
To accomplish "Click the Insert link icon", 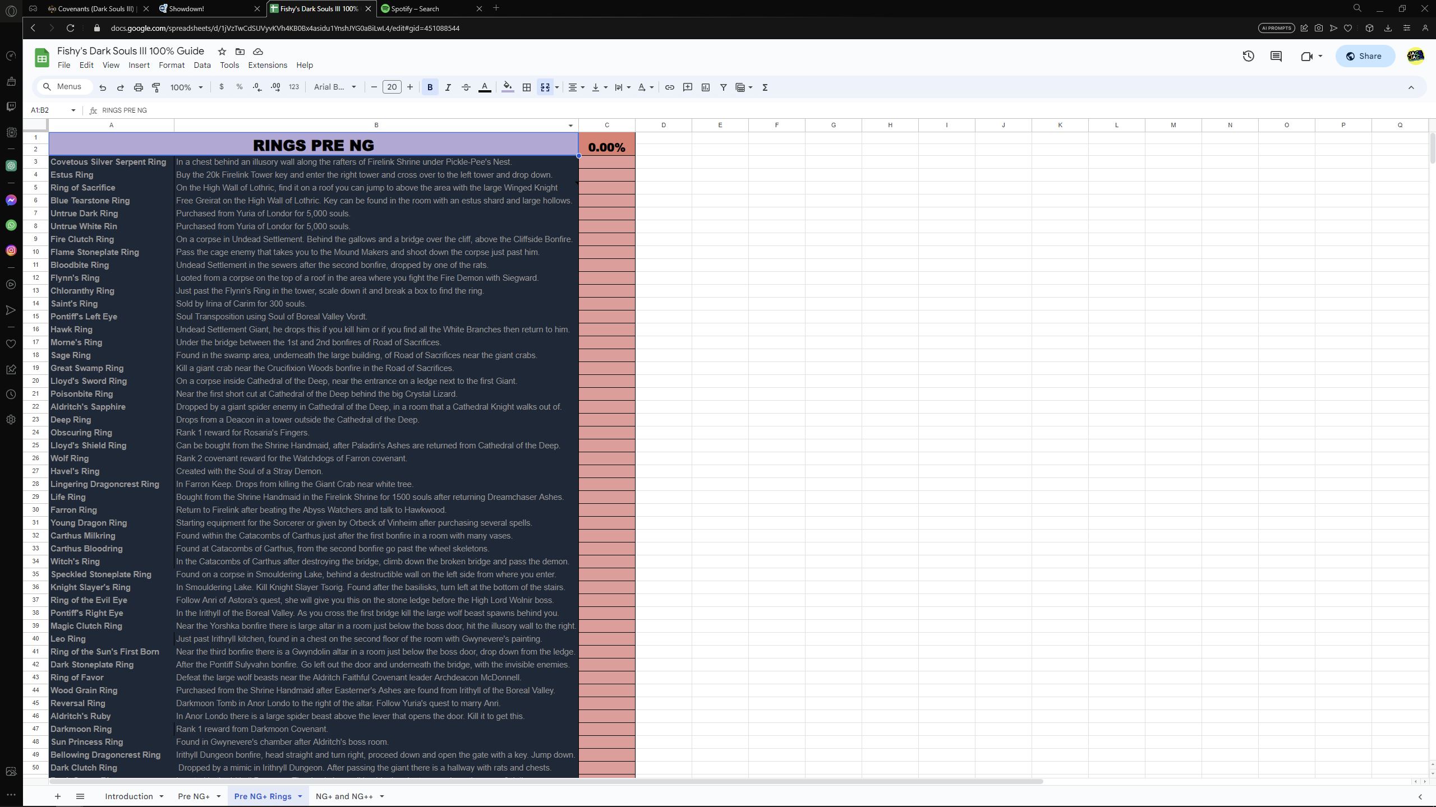I will (x=669, y=87).
